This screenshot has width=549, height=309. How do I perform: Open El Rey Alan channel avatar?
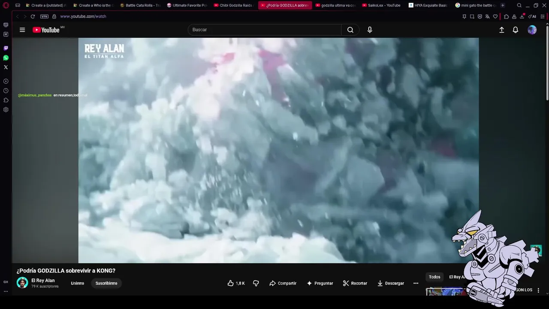click(22, 283)
